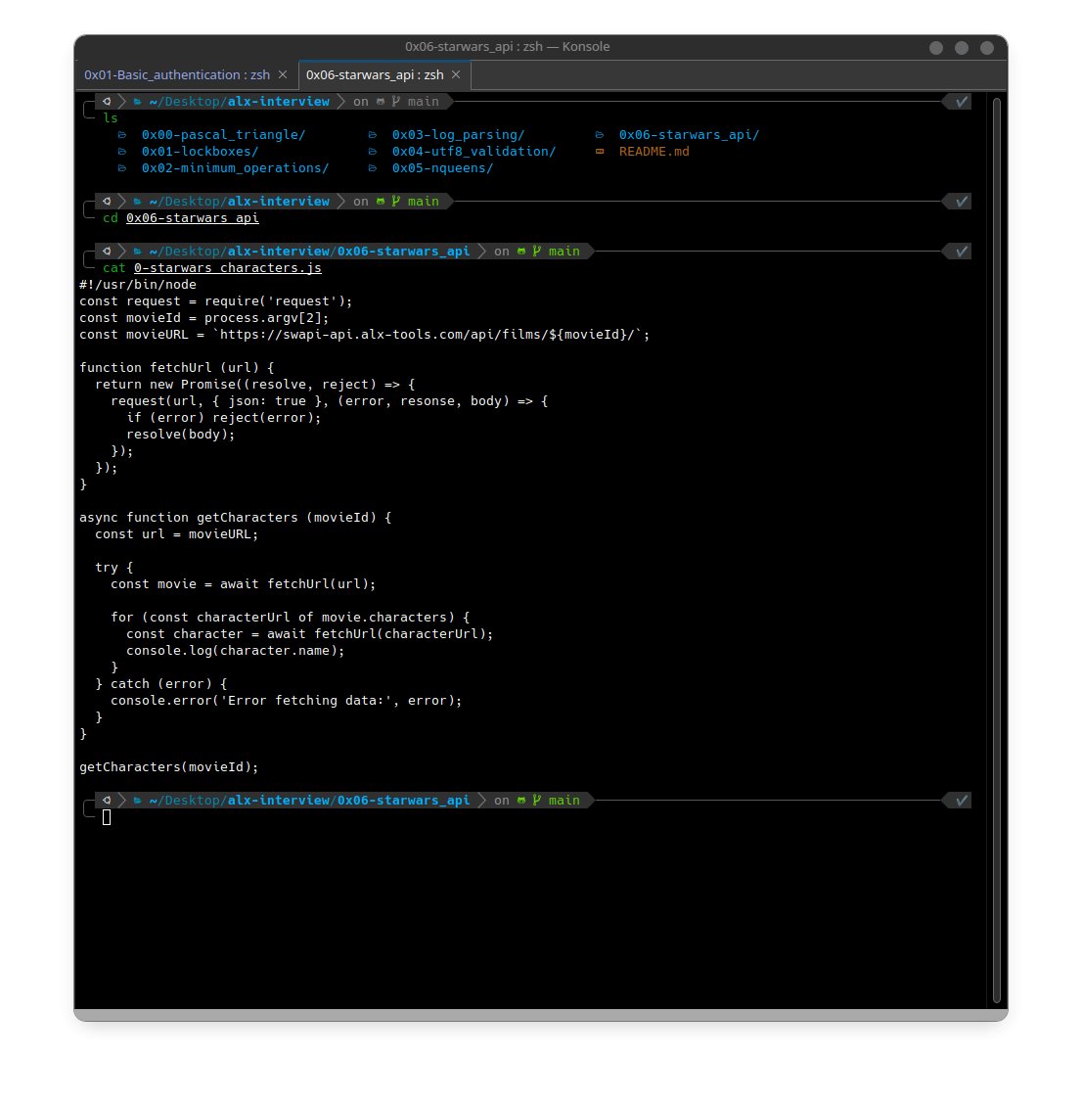This screenshot has width=1082, height=1105.
Task: Click the 0x05-nqueens/ directory name
Action: [442, 168]
